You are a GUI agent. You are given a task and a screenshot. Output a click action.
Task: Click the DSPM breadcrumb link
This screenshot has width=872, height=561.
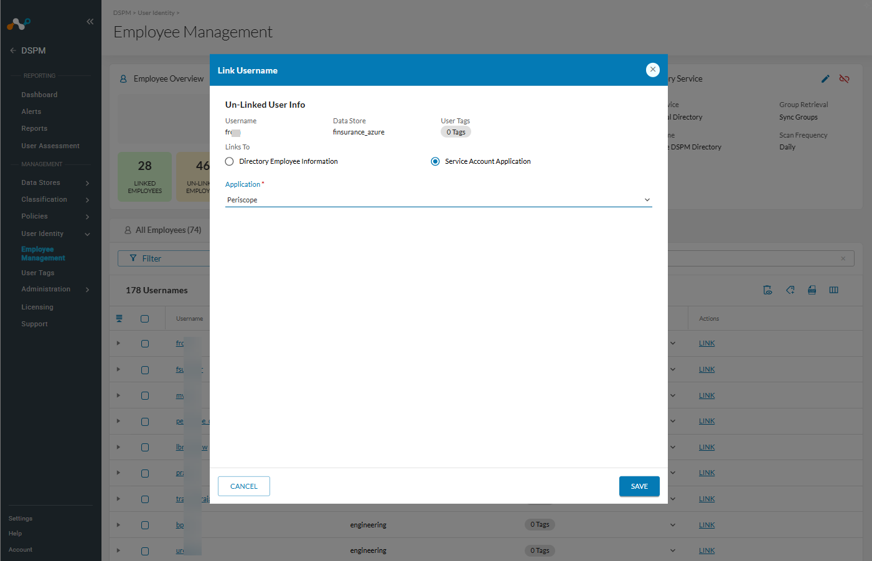coord(122,12)
